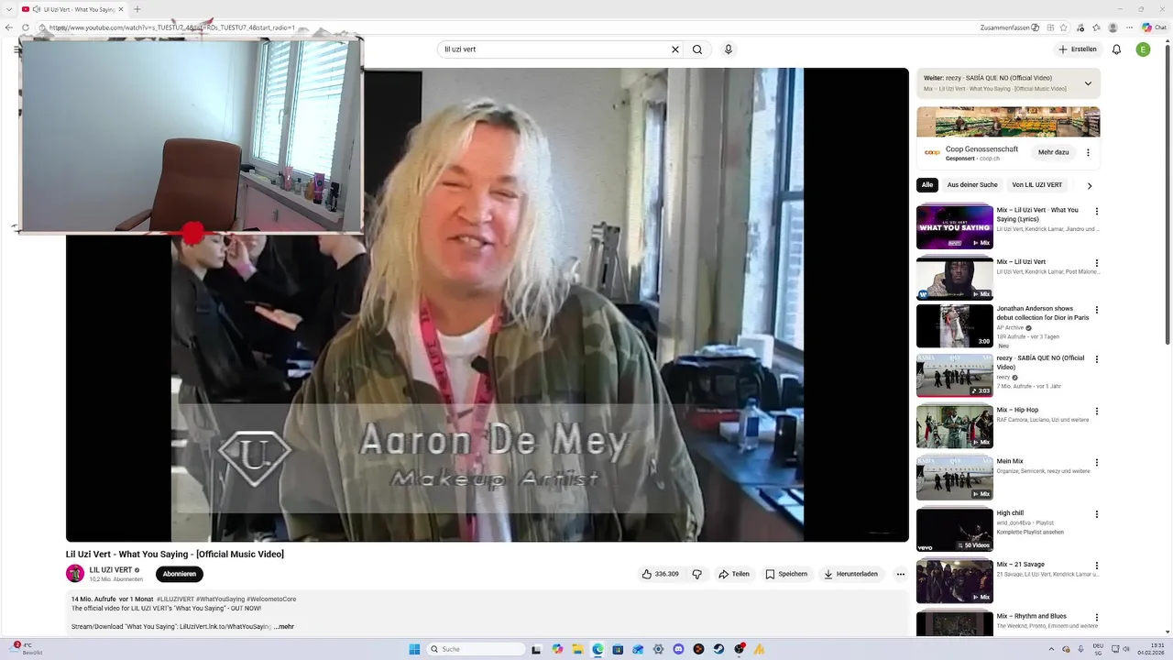Open the Mix – Rhythm and Blues title
The width and height of the screenshot is (1173, 660).
coord(1032,616)
